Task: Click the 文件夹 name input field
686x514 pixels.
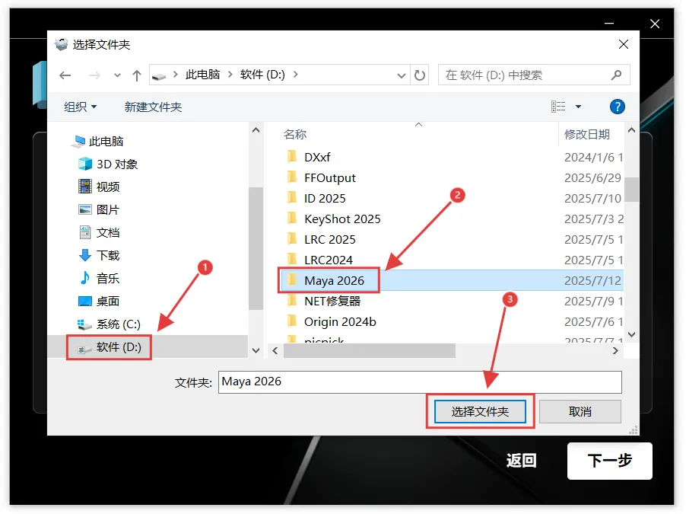Action: click(420, 382)
